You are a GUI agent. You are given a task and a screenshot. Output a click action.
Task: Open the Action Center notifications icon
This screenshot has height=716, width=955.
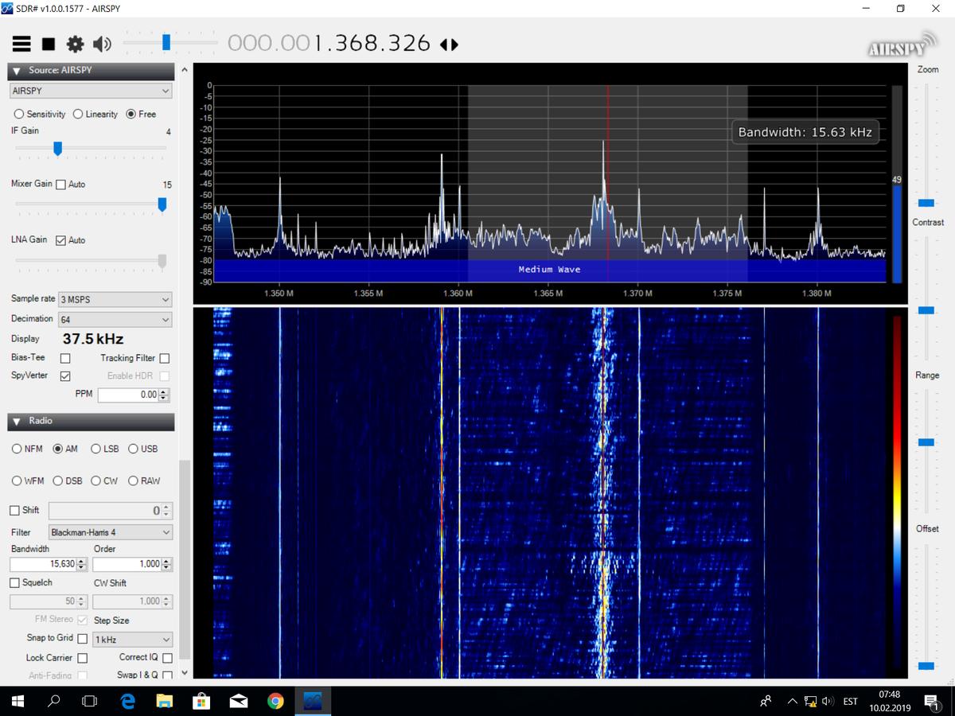pos(930,701)
